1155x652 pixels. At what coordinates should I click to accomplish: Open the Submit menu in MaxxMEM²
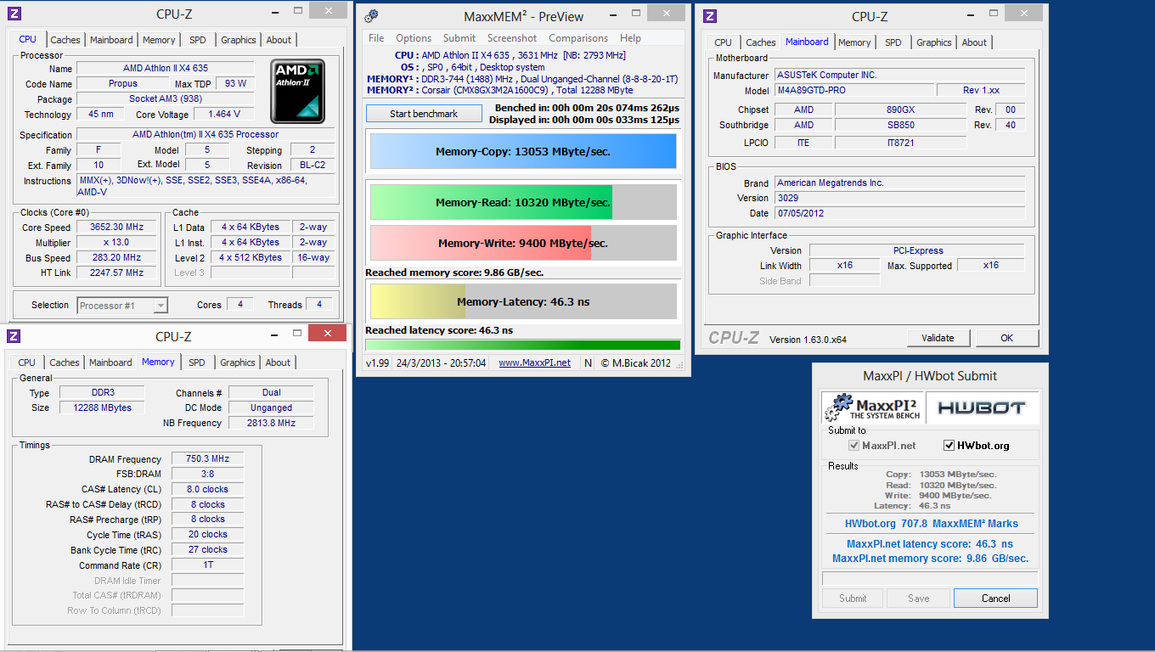point(459,38)
